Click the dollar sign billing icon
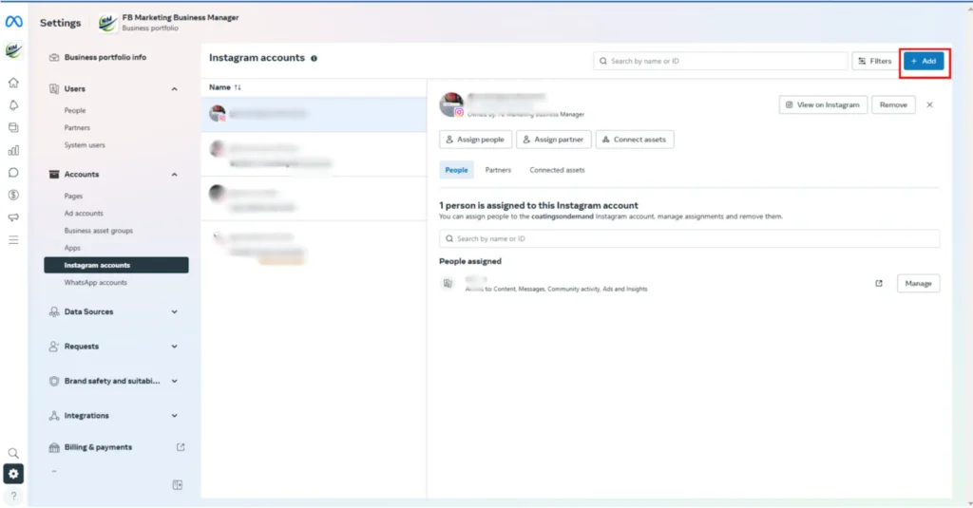The width and height of the screenshot is (973, 508). [x=13, y=195]
